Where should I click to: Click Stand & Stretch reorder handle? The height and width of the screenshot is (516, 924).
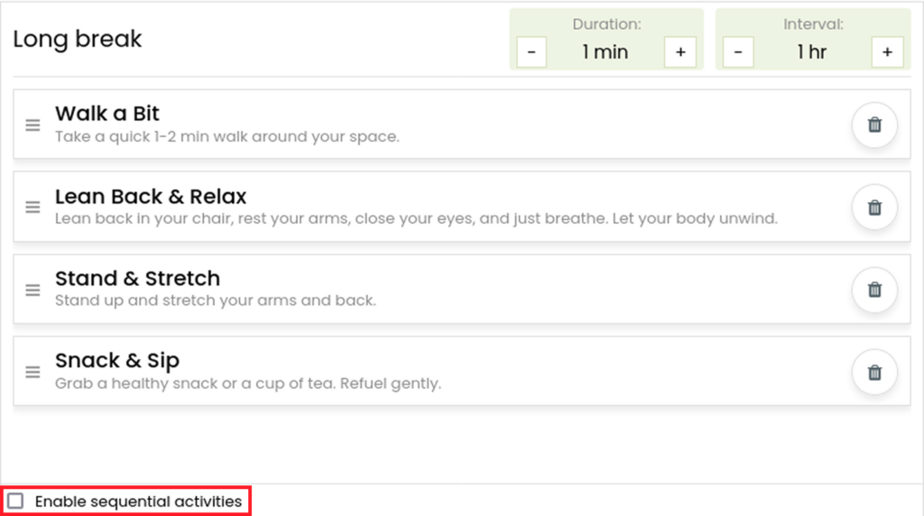point(33,290)
